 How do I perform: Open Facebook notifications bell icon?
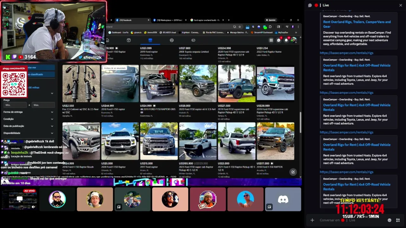[286, 40]
